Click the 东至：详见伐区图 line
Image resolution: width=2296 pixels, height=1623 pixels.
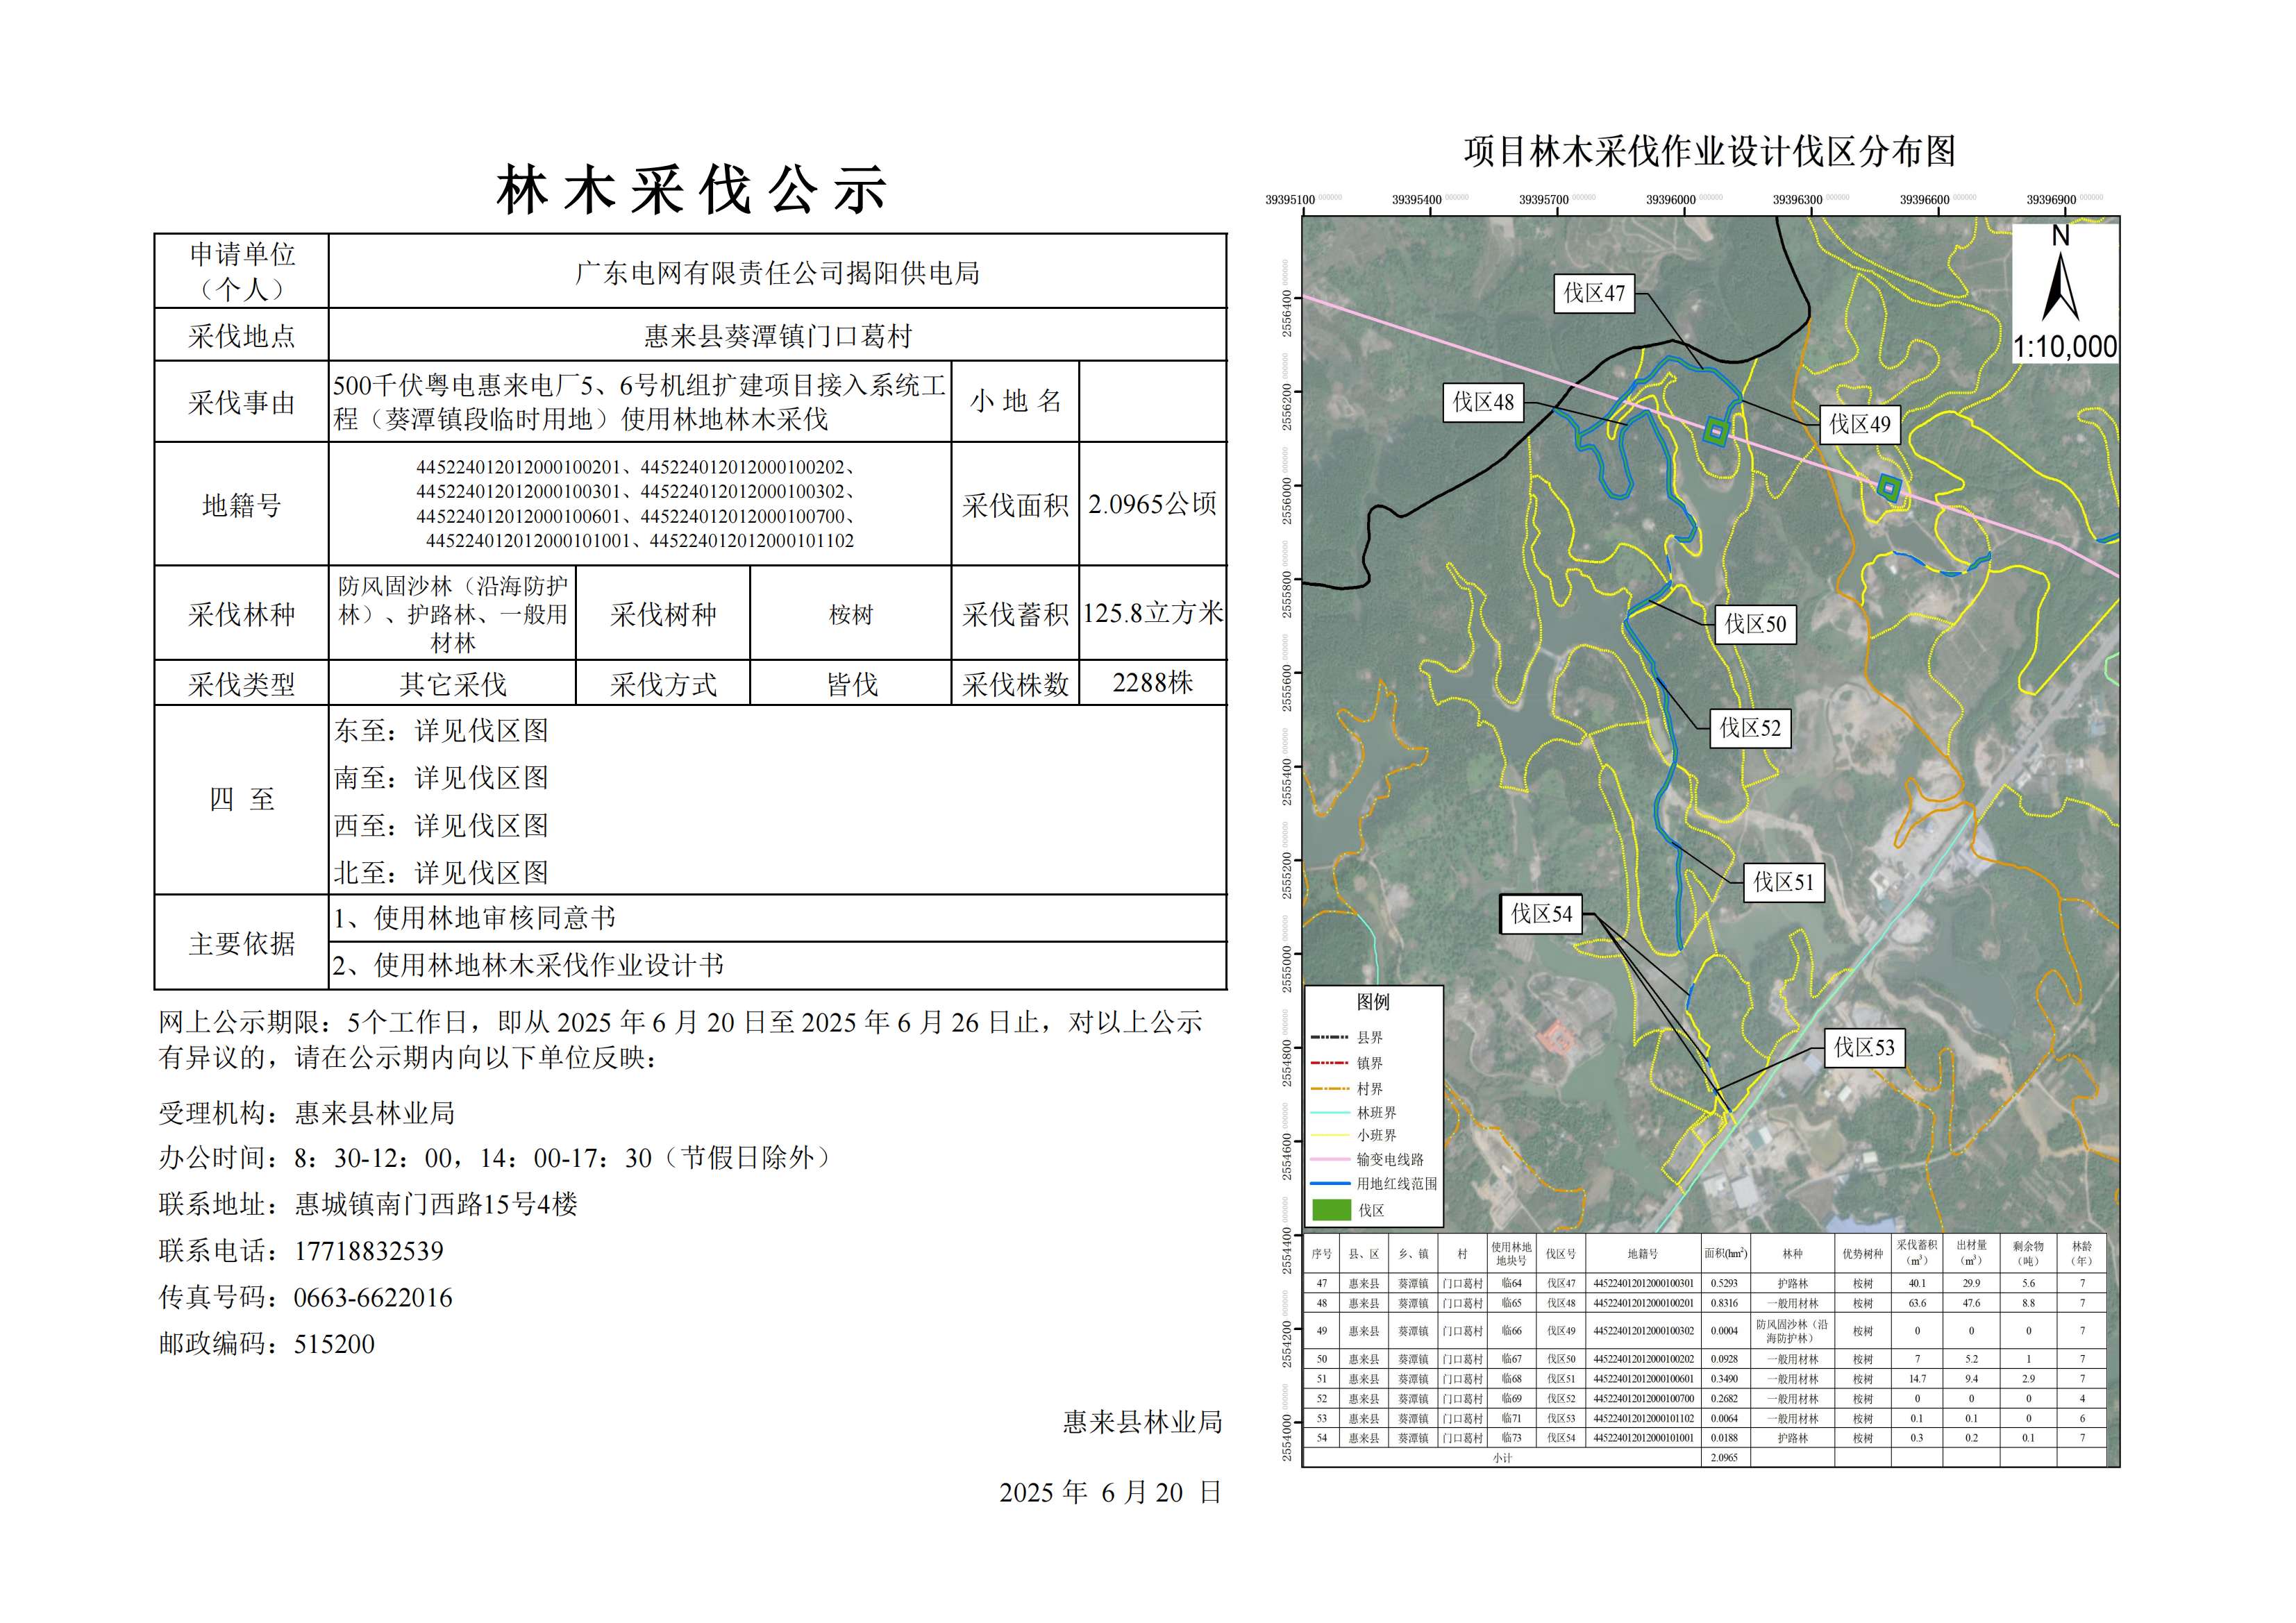441,730
